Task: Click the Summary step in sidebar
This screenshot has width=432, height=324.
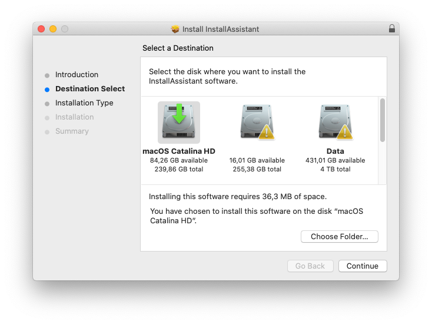Action: point(72,131)
